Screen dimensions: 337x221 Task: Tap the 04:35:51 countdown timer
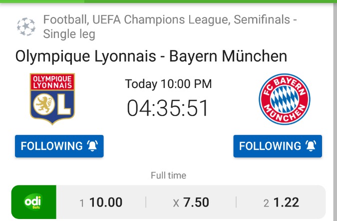[168, 108]
